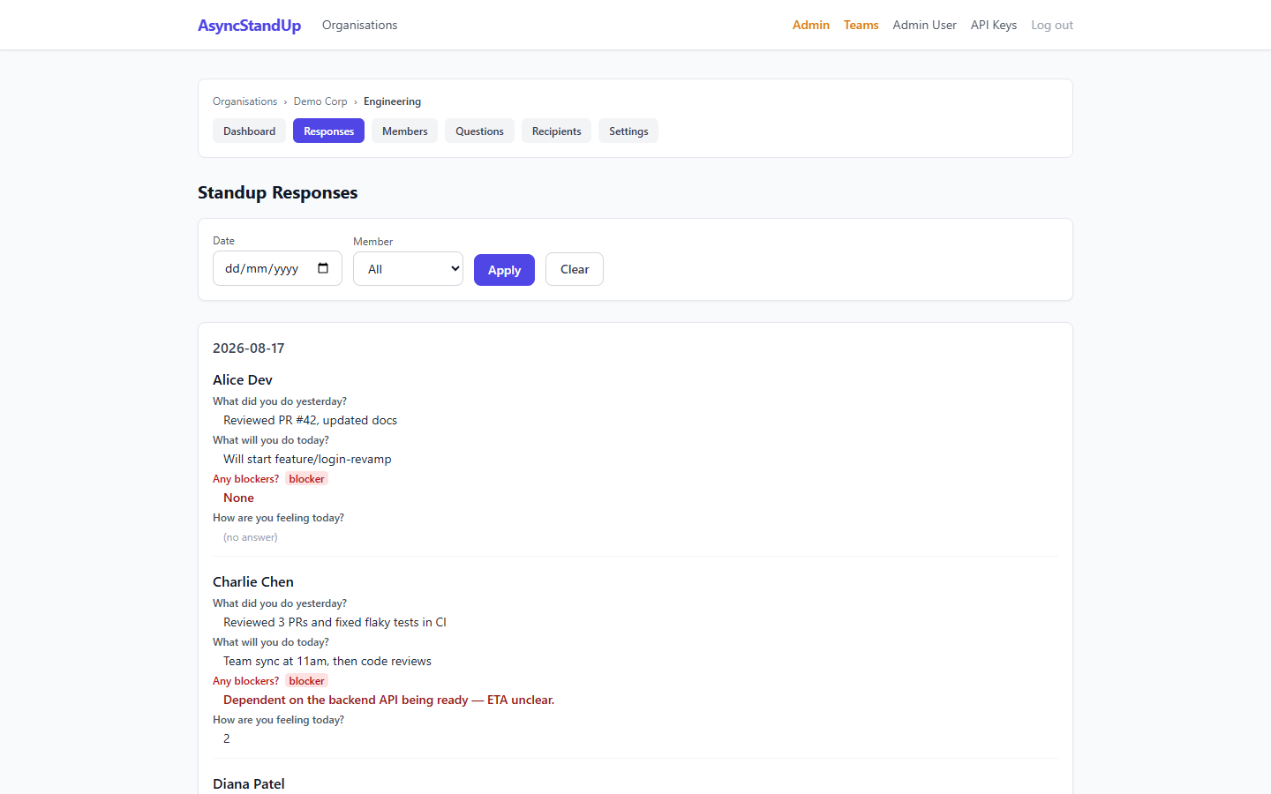Click the Date filter label
The image size is (1271, 794).
coord(223,241)
